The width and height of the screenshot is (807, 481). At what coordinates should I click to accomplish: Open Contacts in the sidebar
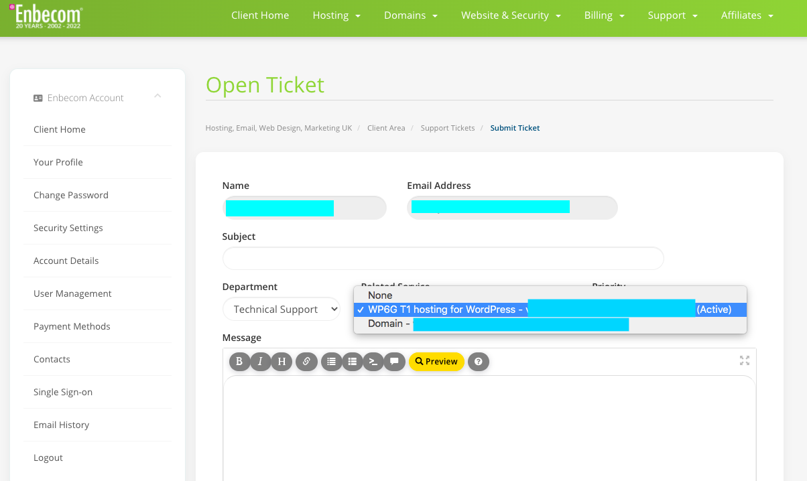(52, 359)
